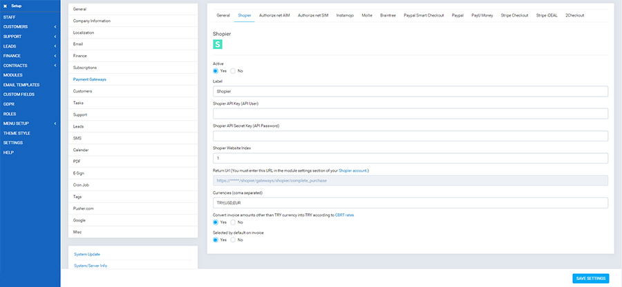Select E-Sign settings section
622x287 pixels.
[133, 173]
